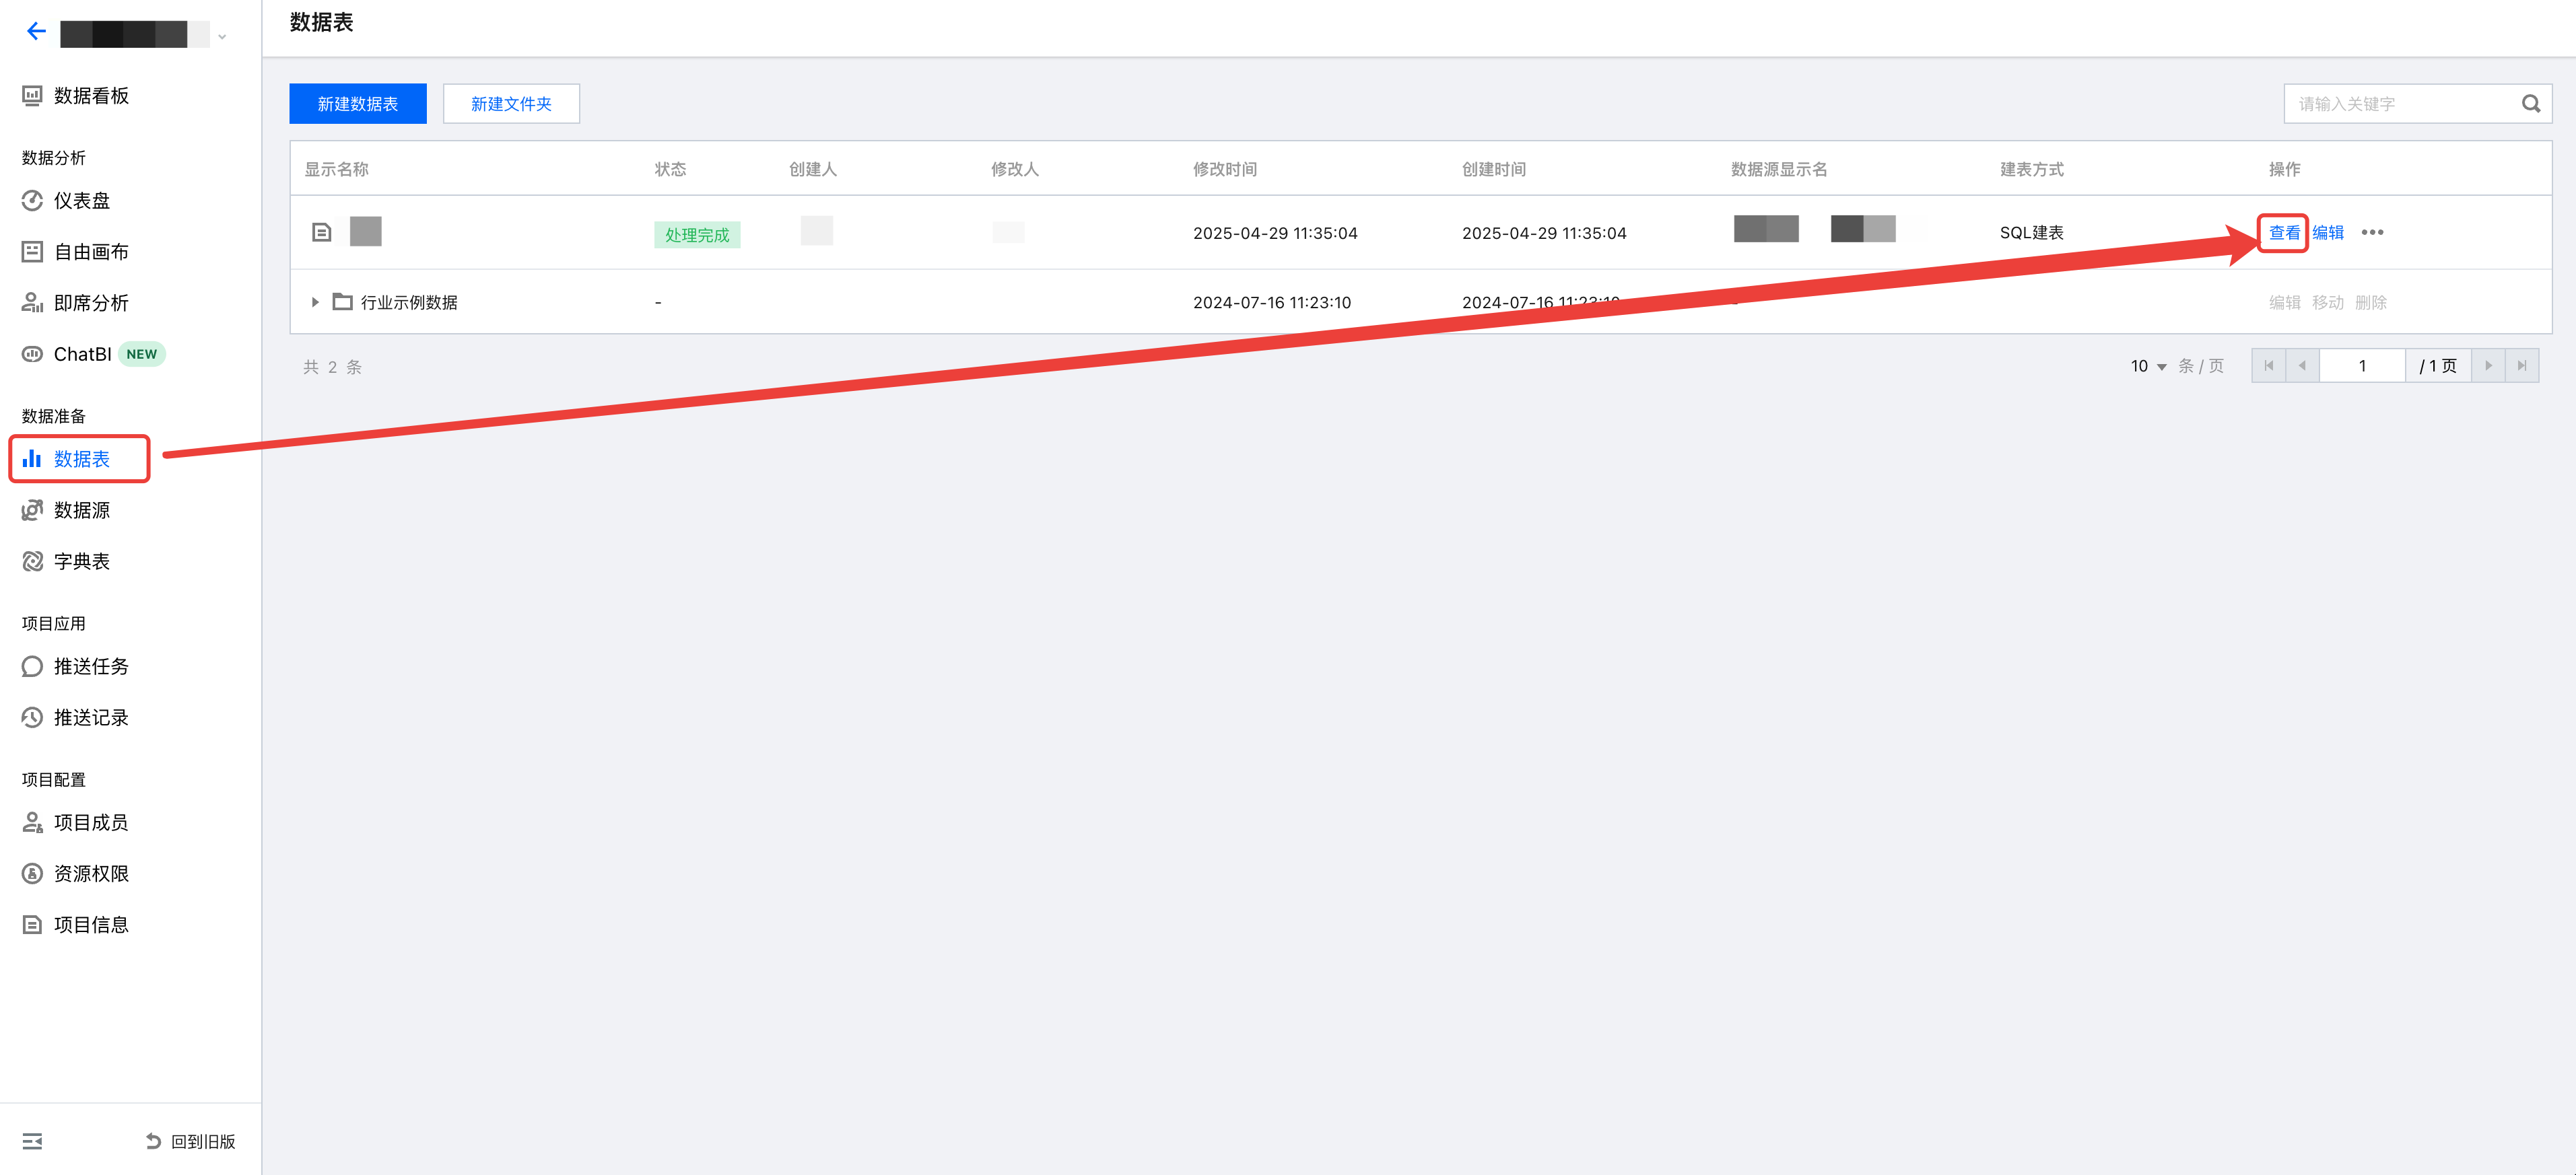This screenshot has height=1175, width=2576.
Task: Open ChatBI in the sidebar
Action: point(82,355)
